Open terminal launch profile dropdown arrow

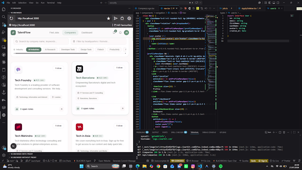[276, 132]
